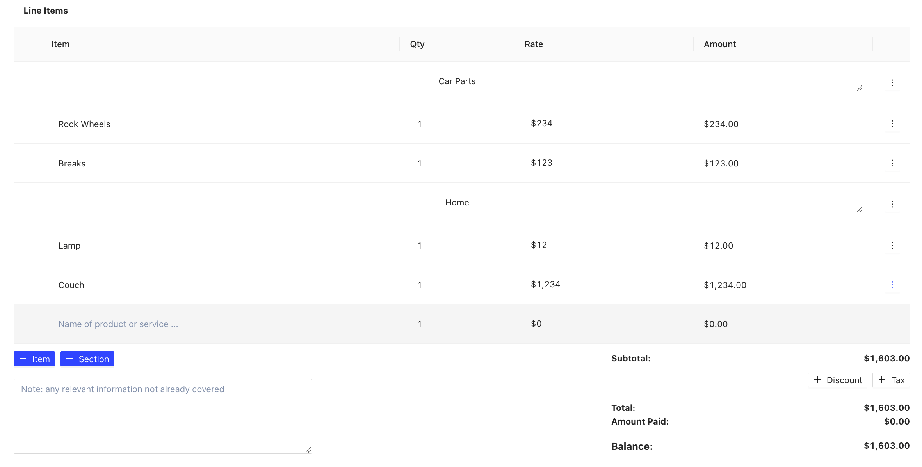The width and height of the screenshot is (922, 467).
Task: Open the Couch row options menu
Action: point(892,285)
